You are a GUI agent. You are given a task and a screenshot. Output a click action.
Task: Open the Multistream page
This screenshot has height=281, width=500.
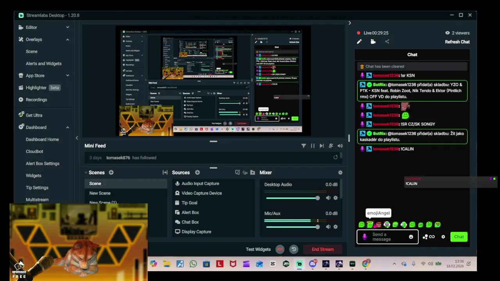[37, 199]
